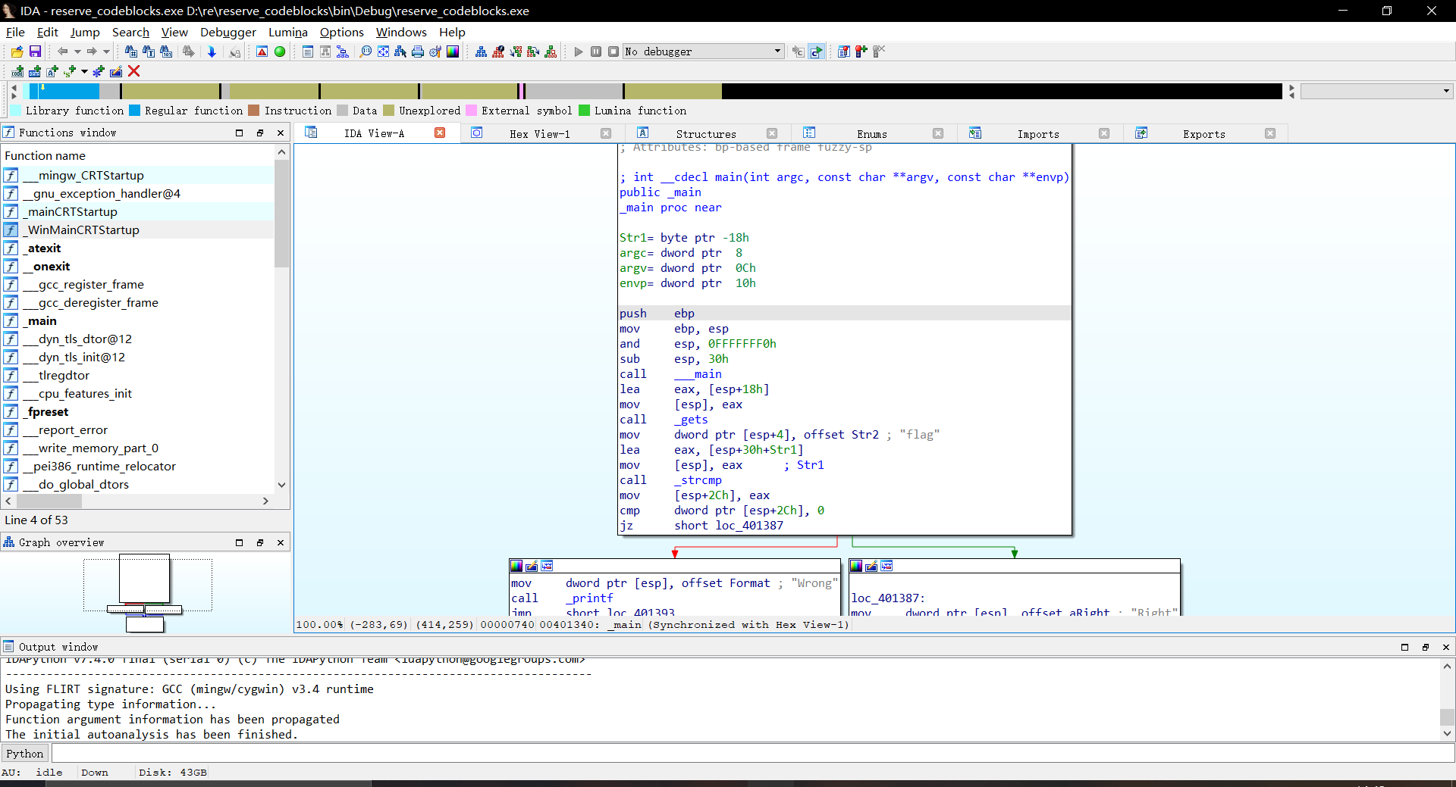Click the pause process button
This screenshot has height=787, width=1456.
[596, 52]
